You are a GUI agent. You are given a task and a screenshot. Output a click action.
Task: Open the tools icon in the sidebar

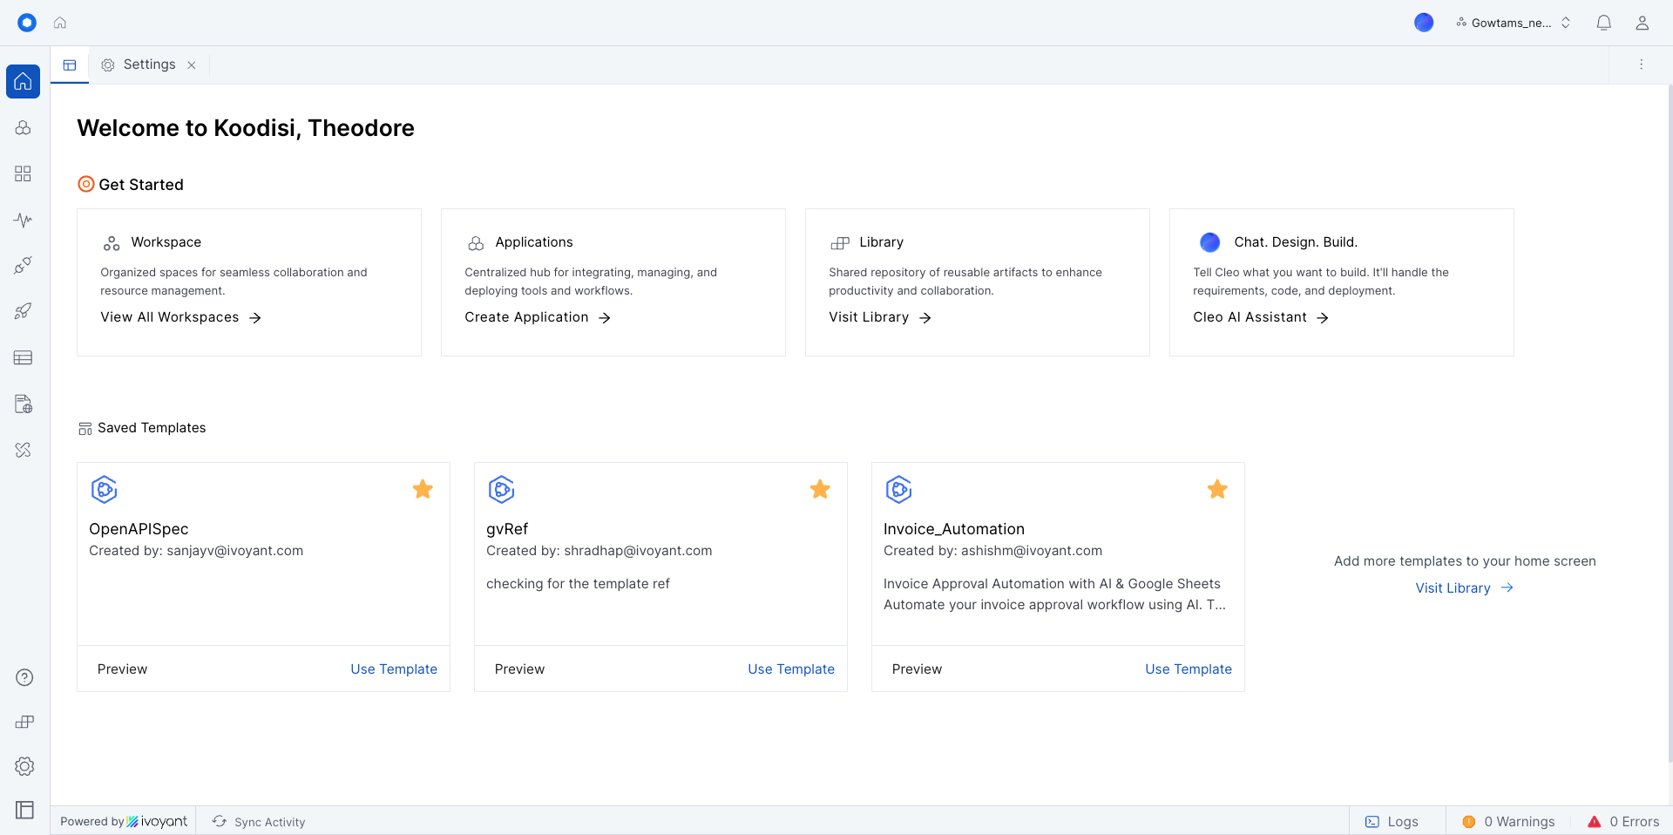click(x=24, y=450)
